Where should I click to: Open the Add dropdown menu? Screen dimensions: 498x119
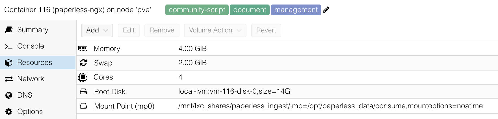(x=97, y=30)
